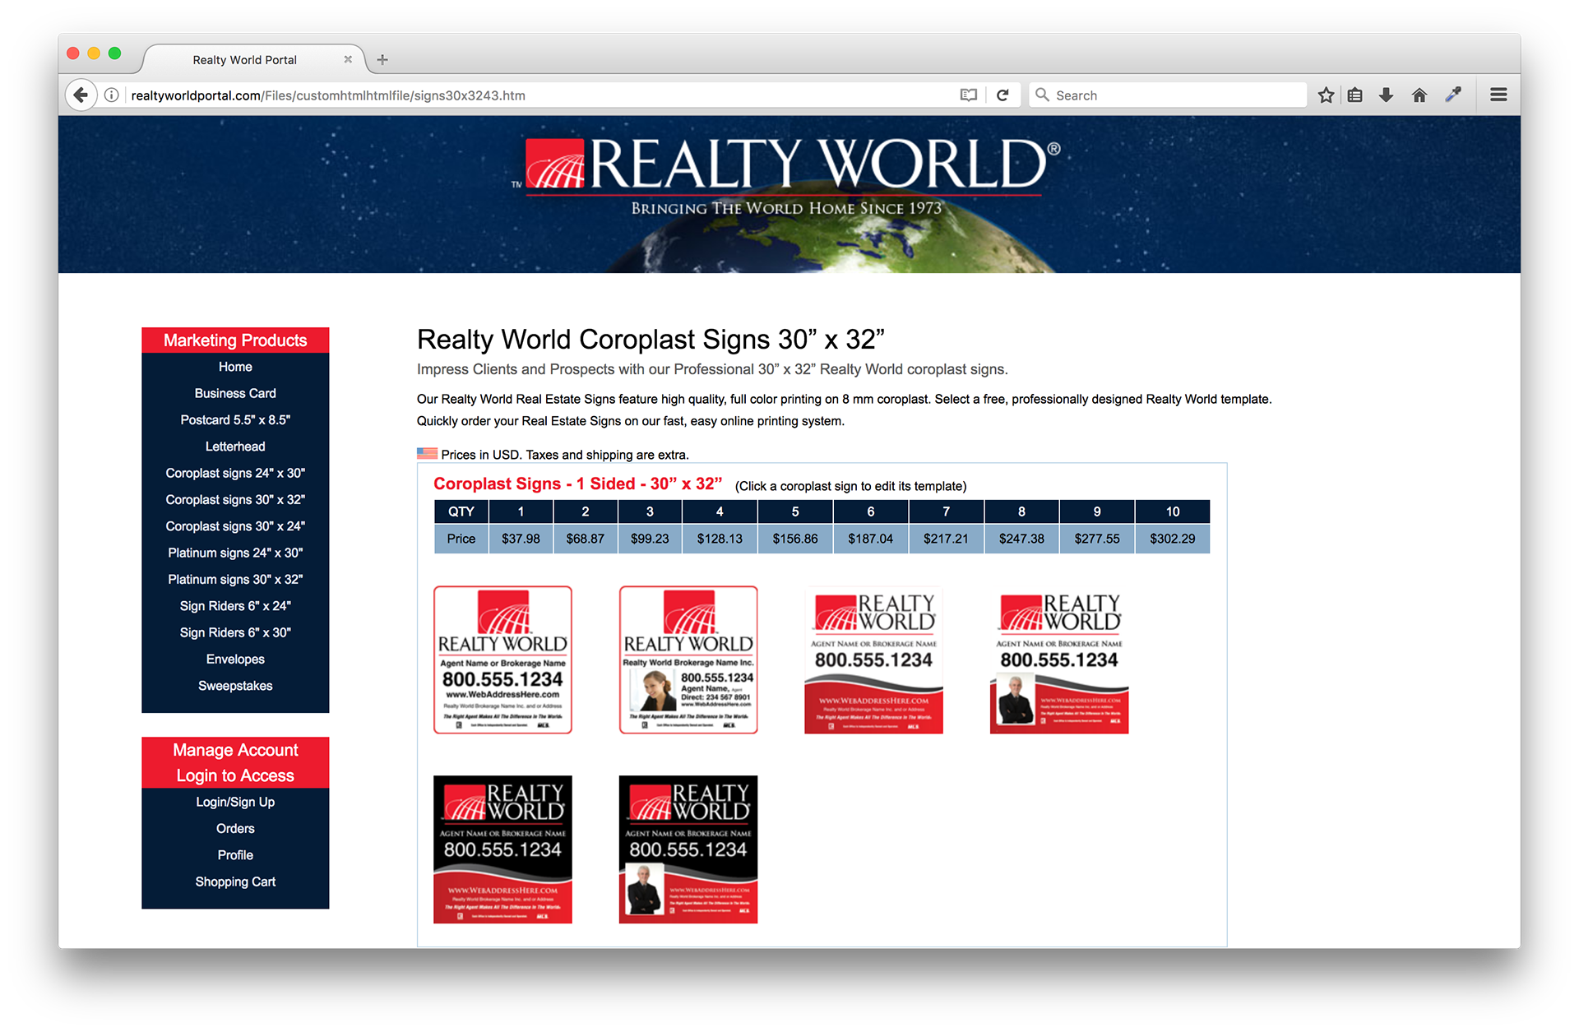Click the $247.38 price cell
Image resolution: width=1579 pixels, height=1032 pixels.
(x=1021, y=539)
